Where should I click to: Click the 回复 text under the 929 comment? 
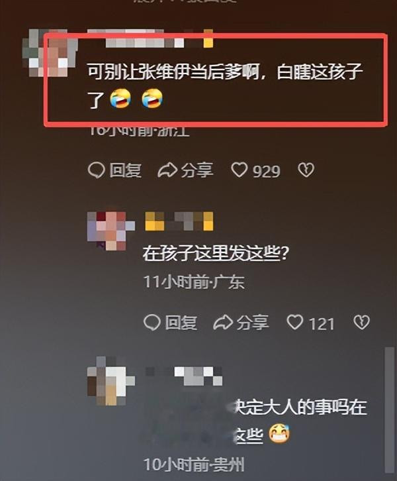pos(126,170)
